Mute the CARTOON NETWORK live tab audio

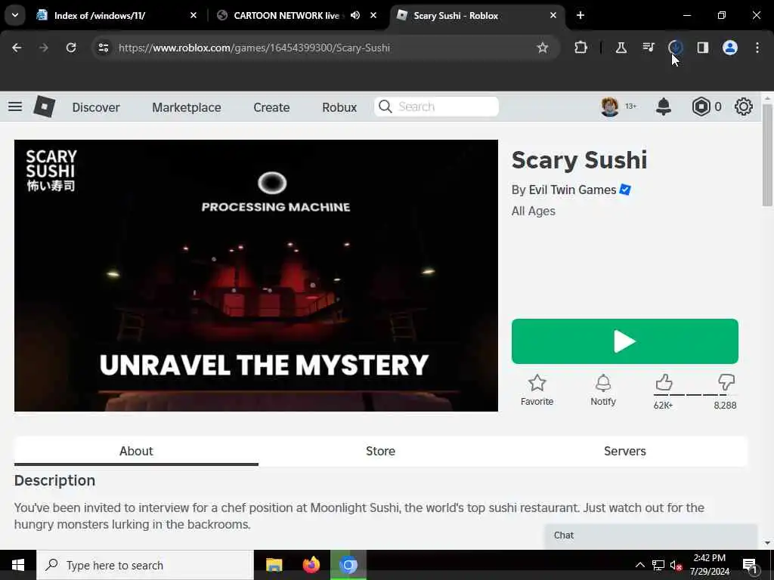[x=355, y=15]
